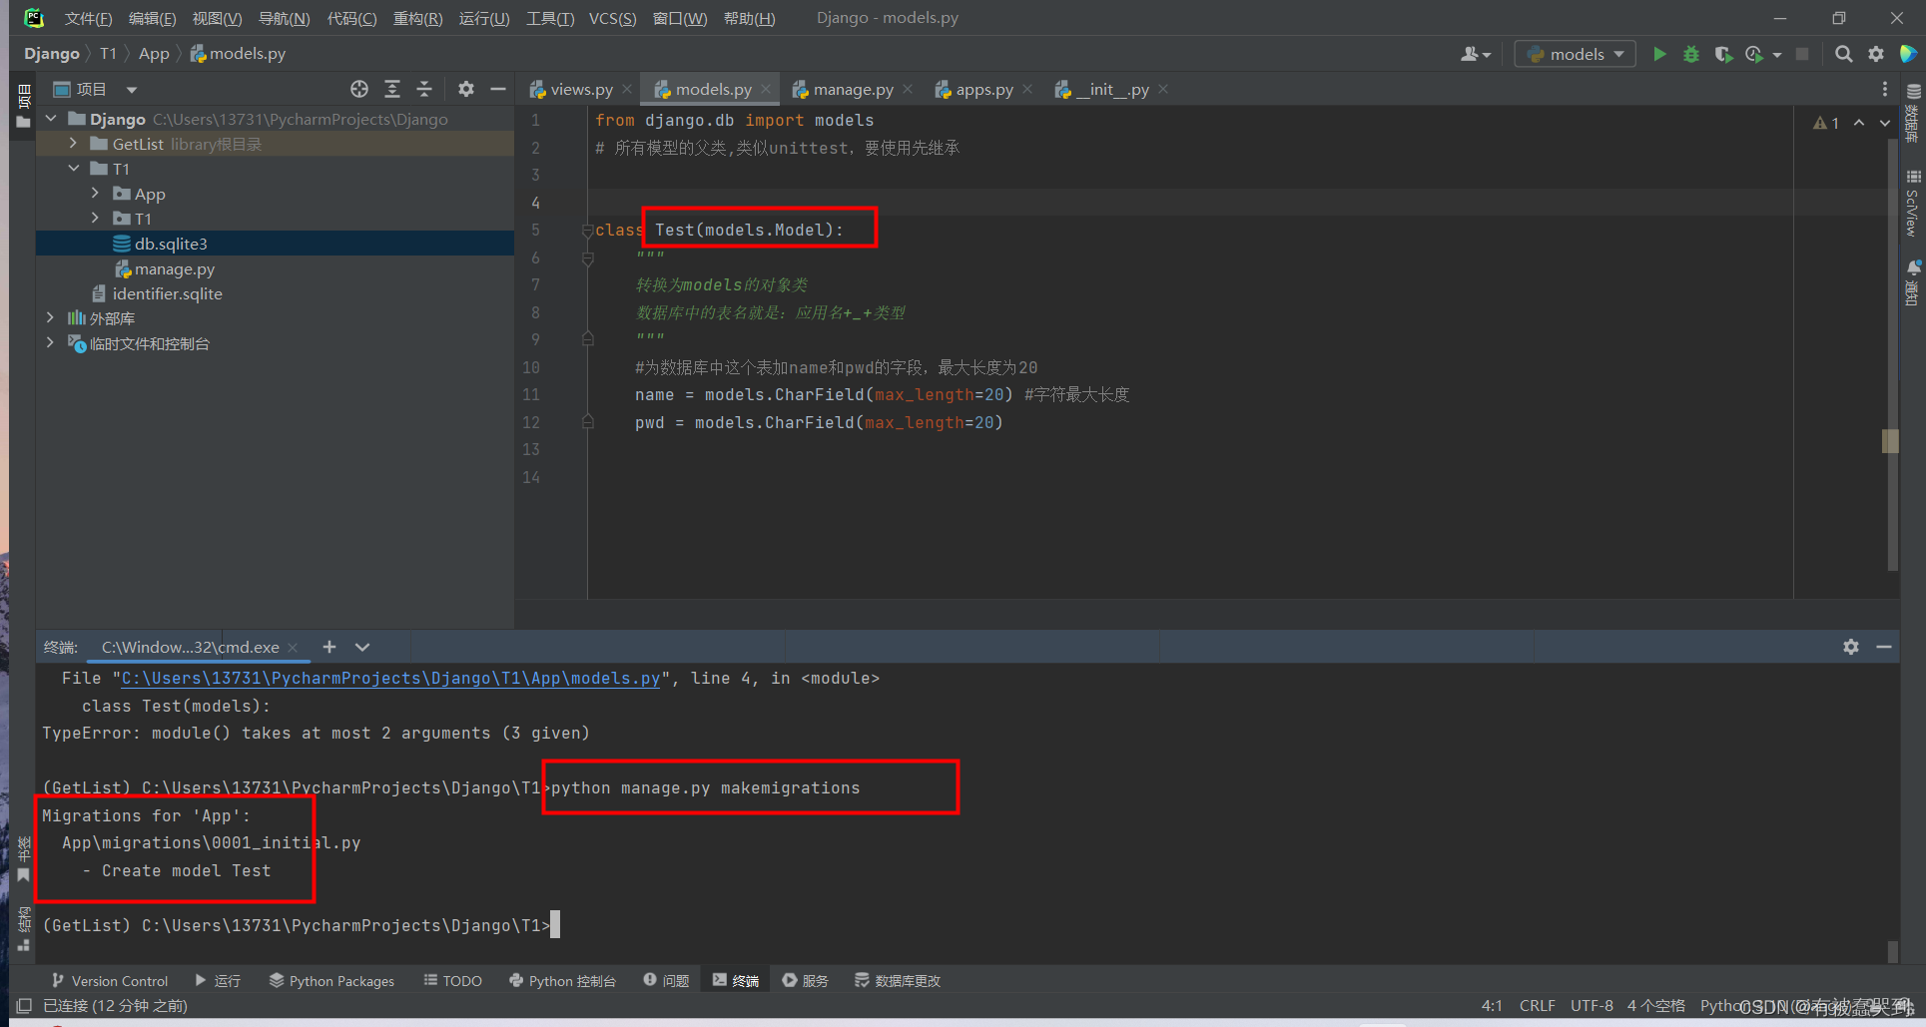Expand all items in project panel
The width and height of the screenshot is (1926, 1027).
[392, 89]
